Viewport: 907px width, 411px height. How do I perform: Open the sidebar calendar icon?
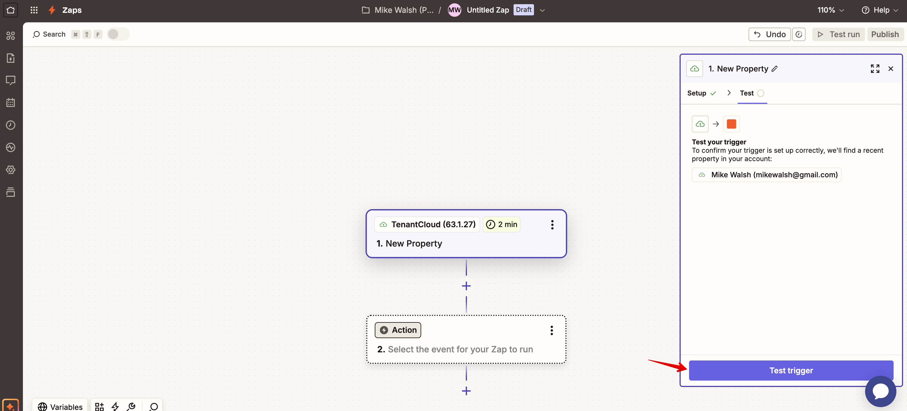tap(11, 102)
